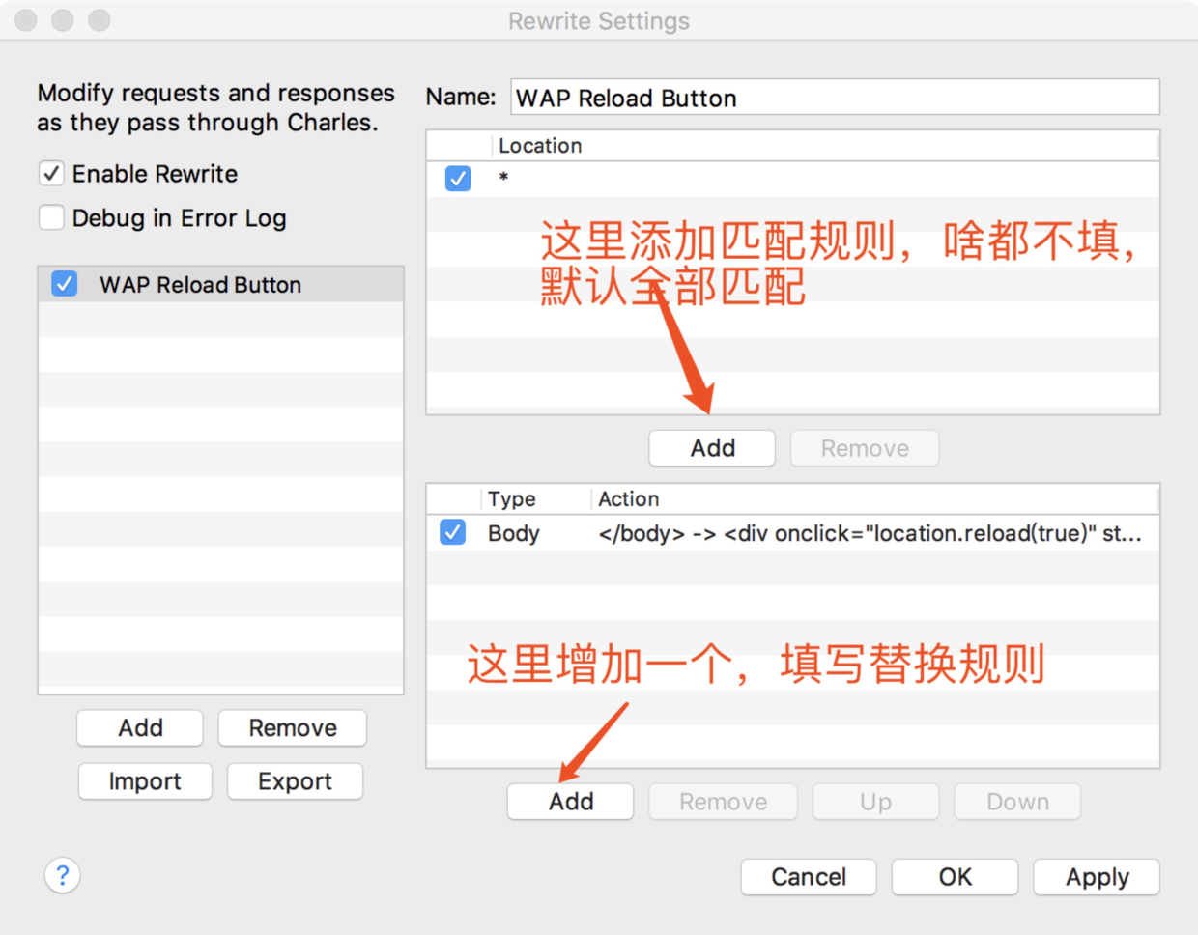
Task: Select the </body> action rule text
Action: point(870,533)
